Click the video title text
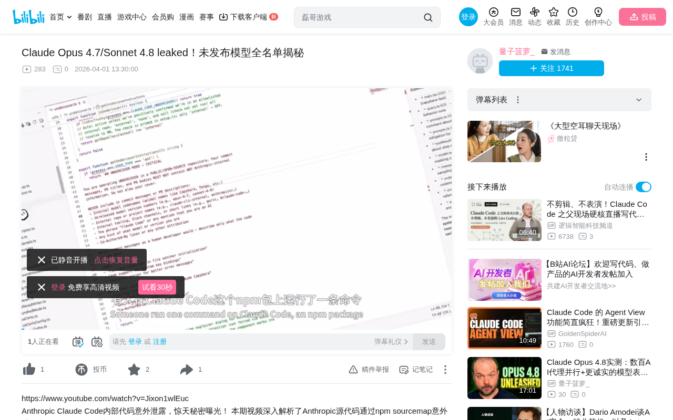Viewport: 673px width, 420px height. click(x=163, y=52)
